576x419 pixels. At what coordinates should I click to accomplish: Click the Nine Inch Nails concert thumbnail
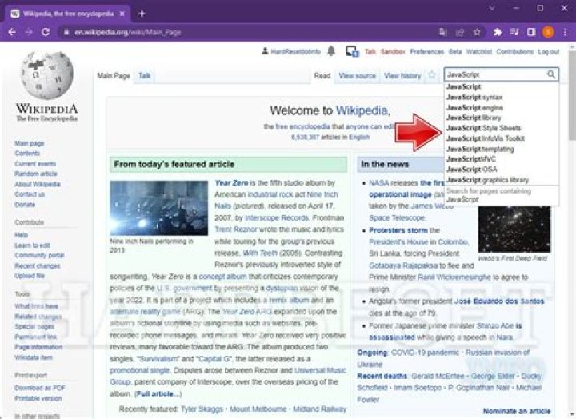(158, 208)
